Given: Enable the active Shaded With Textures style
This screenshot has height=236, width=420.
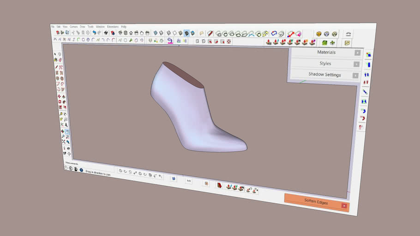Looking at the screenshot, I should coord(186,33).
